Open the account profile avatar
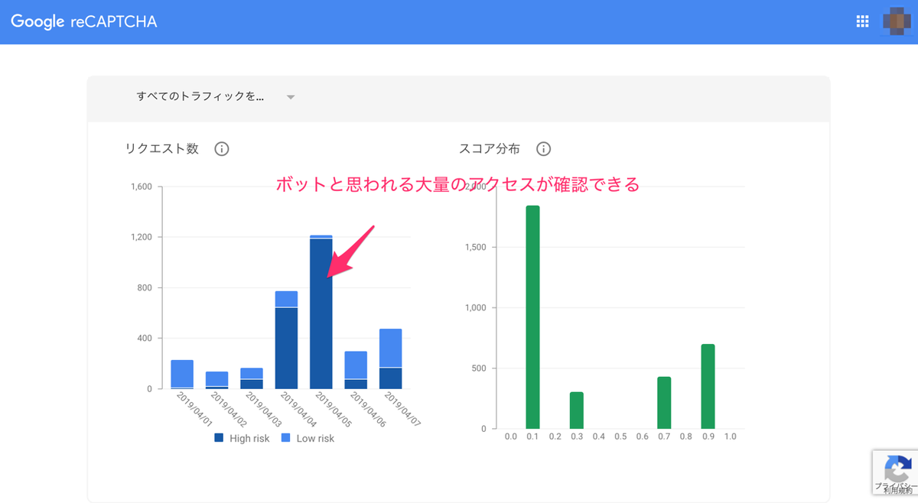The width and height of the screenshot is (918, 503). 897,21
